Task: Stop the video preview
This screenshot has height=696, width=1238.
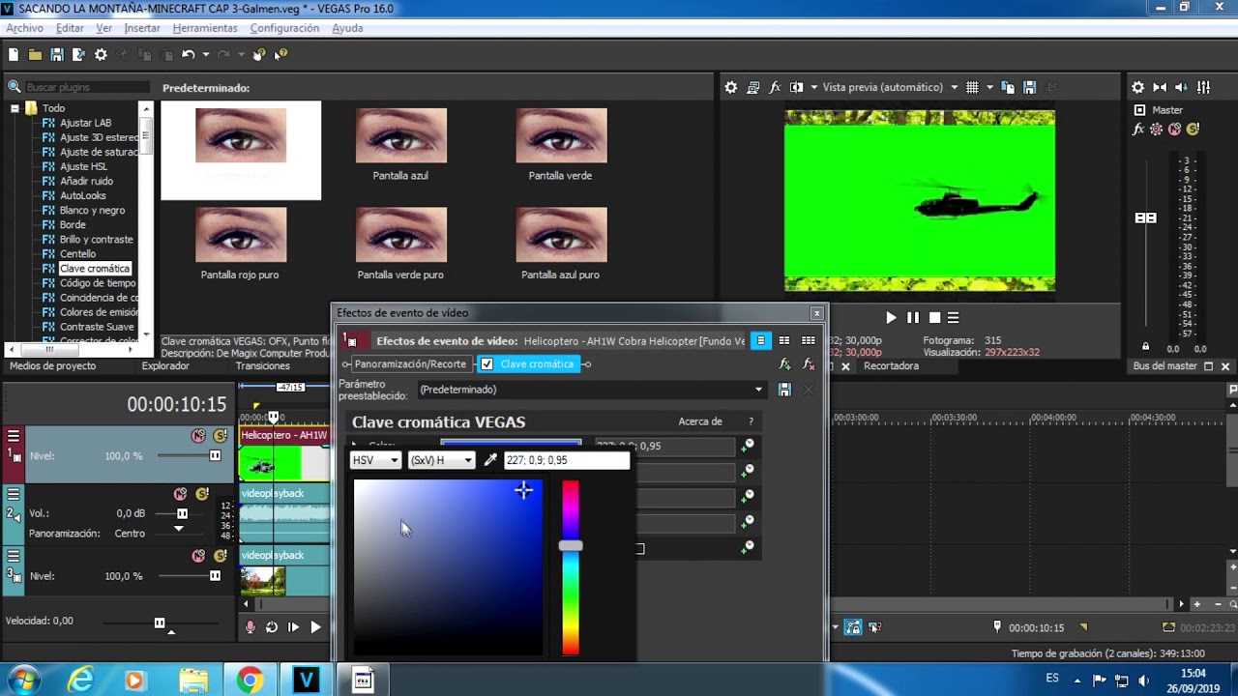Action: click(x=934, y=317)
